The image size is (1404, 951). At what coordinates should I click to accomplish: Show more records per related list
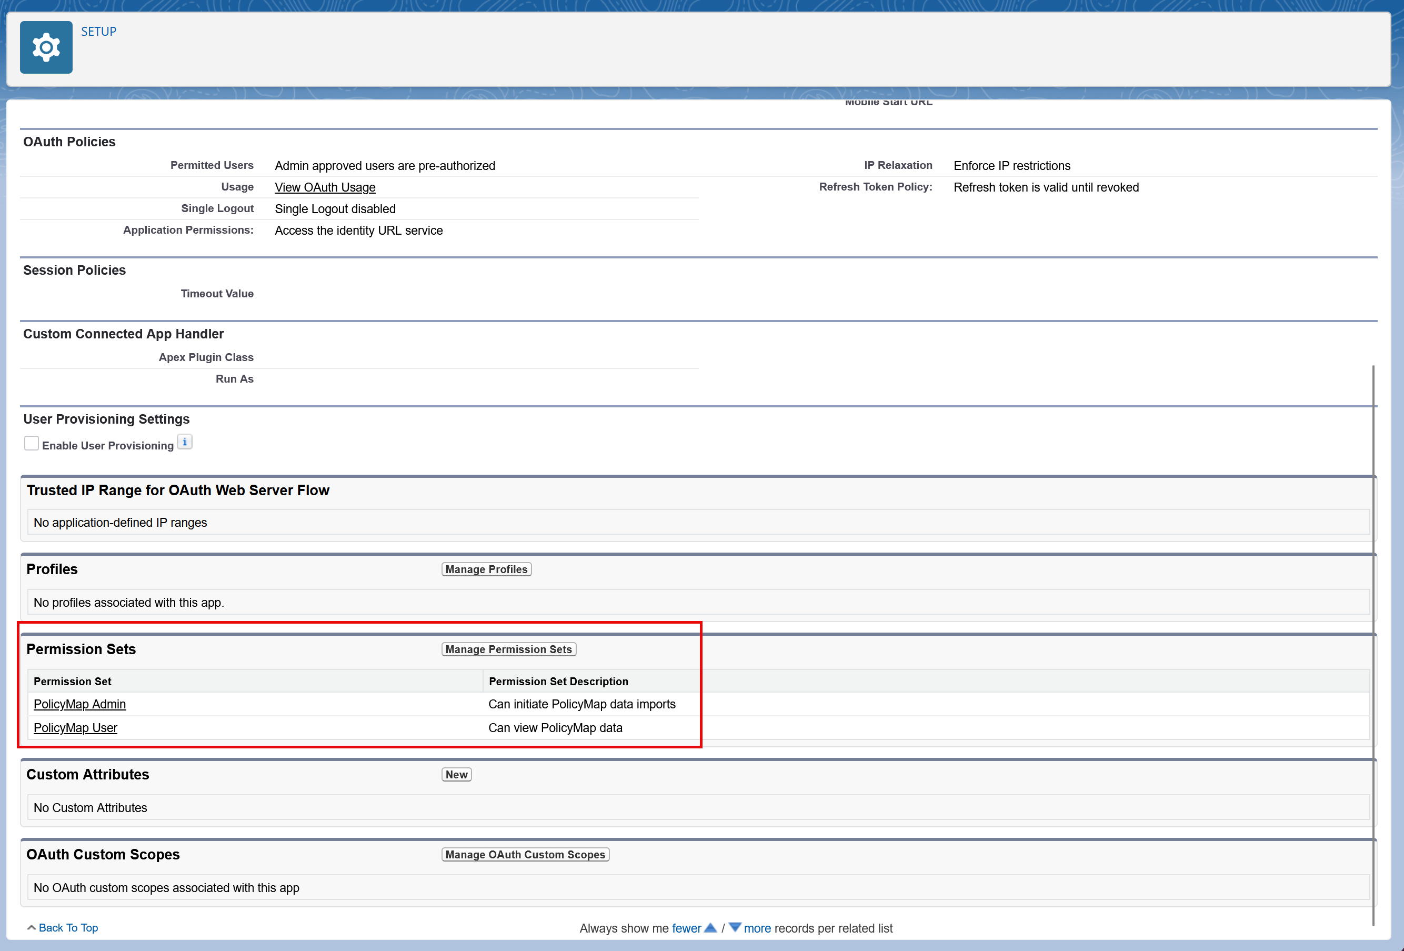coord(757,928)
